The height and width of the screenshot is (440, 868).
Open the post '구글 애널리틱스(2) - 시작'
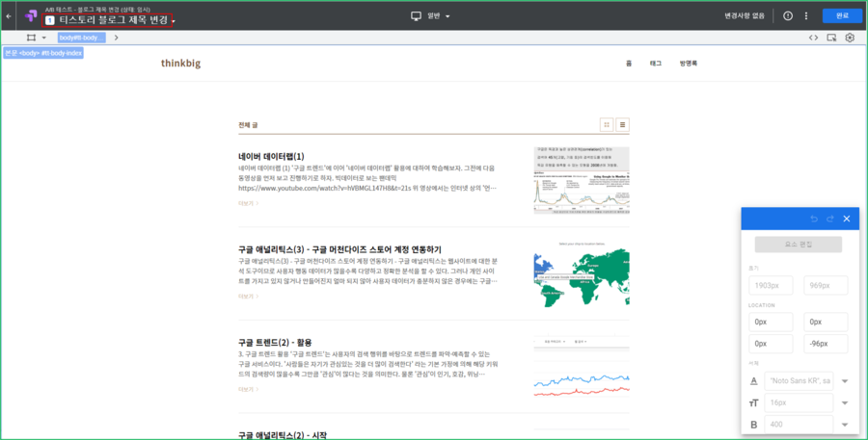(283, 435)
